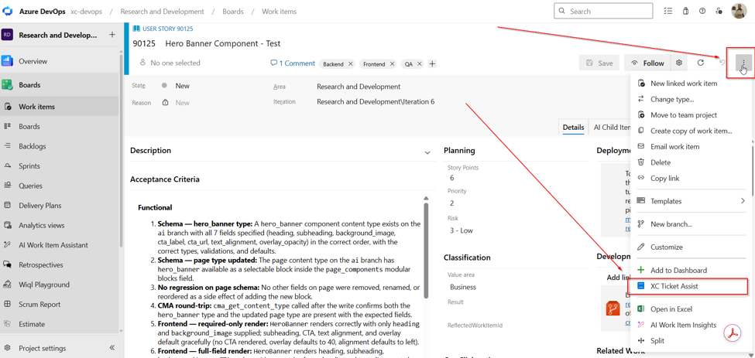Open the marketplace shopping bag icon
The image size is (755, 358).
[x=685, y=11]
